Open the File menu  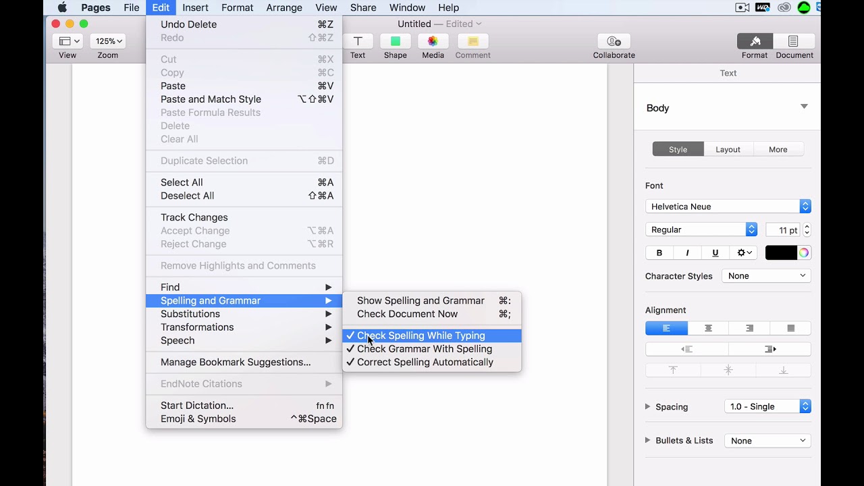[x=131, y=7]
